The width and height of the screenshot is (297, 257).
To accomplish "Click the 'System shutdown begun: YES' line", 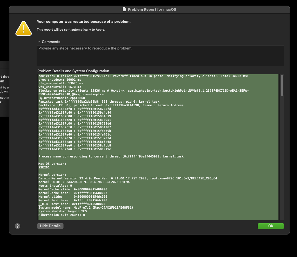I will pyautogui.click(x=63, y=211).
